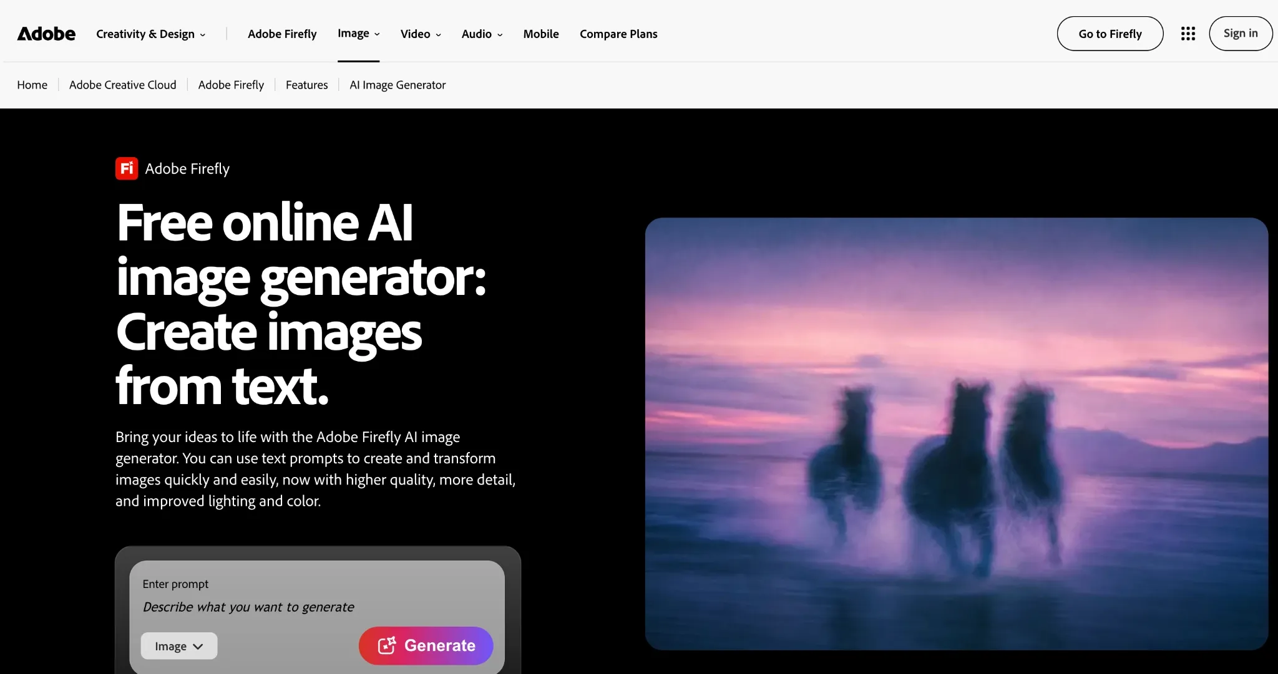Expand the Creativity & Design menu
The width and height of the screenshot is (1278, 674).
[150, 34]
